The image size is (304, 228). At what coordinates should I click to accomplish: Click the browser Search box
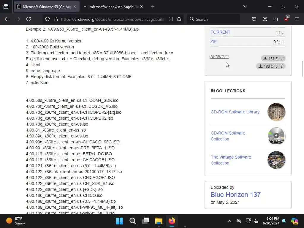[213, 19]
